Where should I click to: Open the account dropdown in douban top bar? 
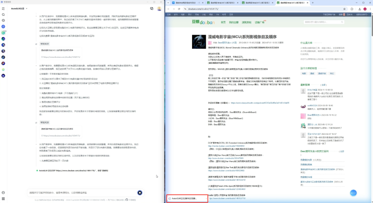(x=362, y=14)
